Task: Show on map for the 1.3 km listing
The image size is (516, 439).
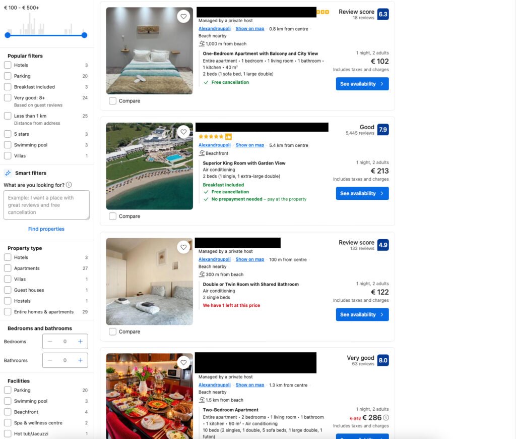Action: click(x=250, y=385)
